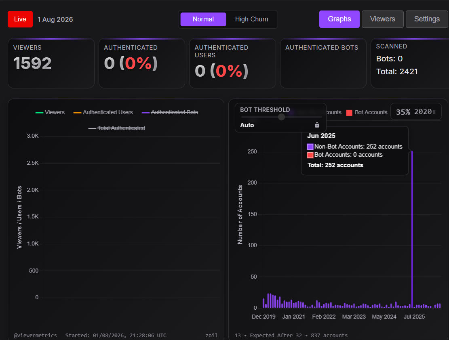Screen dimensions: 449x340
Task: Switch to High Churn mode
Action: point(251,19)
